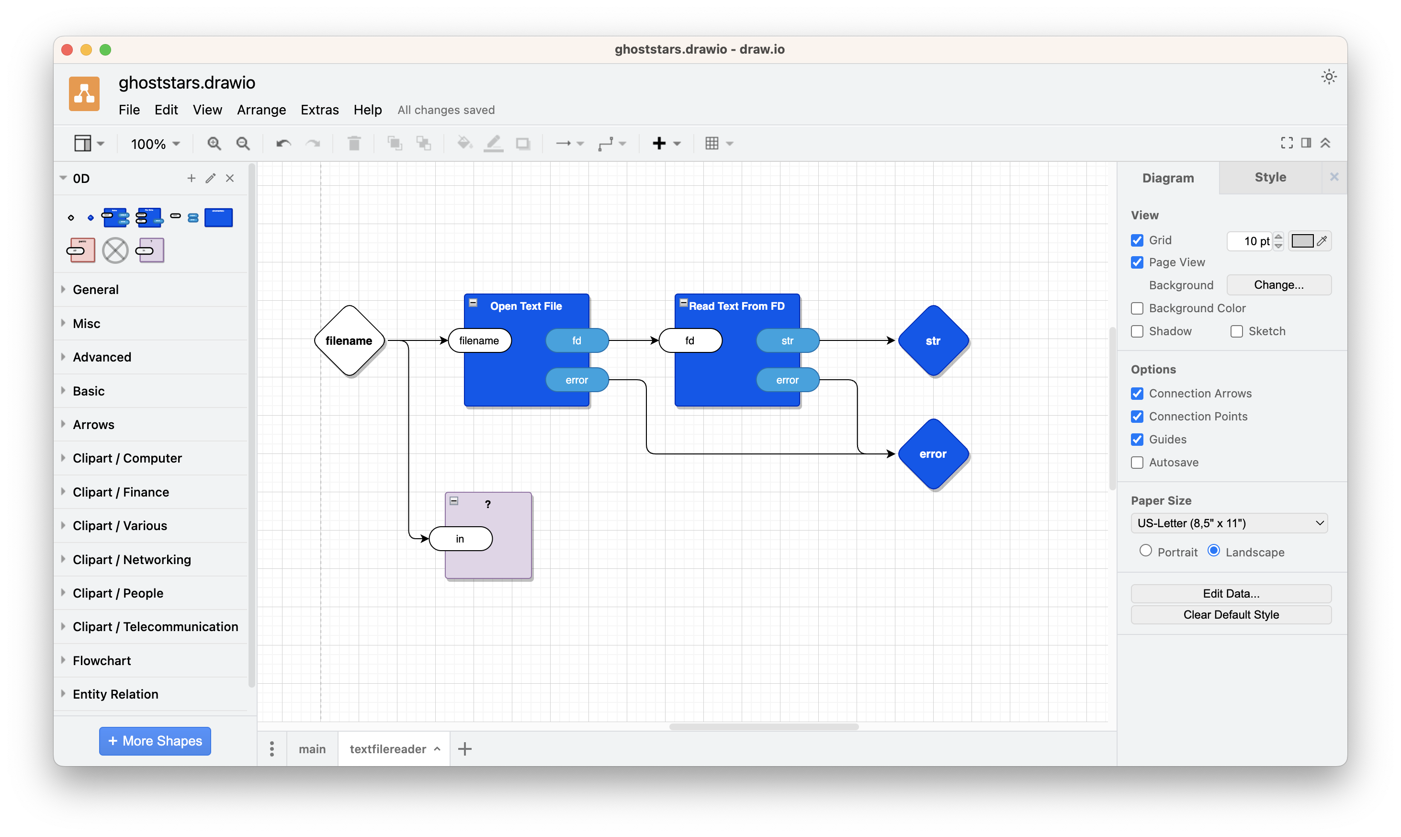Click the To Front toolbar icon
Image resolution: width=1401 pixels, height=837 pixels.
395,143
